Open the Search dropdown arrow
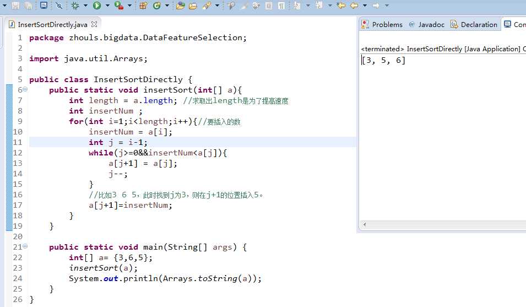This screenshot has height=307, width=526. 217,6
